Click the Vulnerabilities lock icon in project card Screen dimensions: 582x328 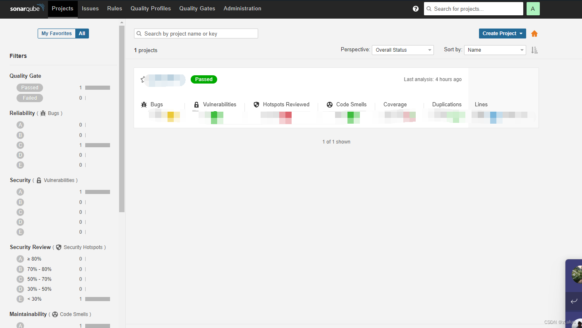click(196, 105)
